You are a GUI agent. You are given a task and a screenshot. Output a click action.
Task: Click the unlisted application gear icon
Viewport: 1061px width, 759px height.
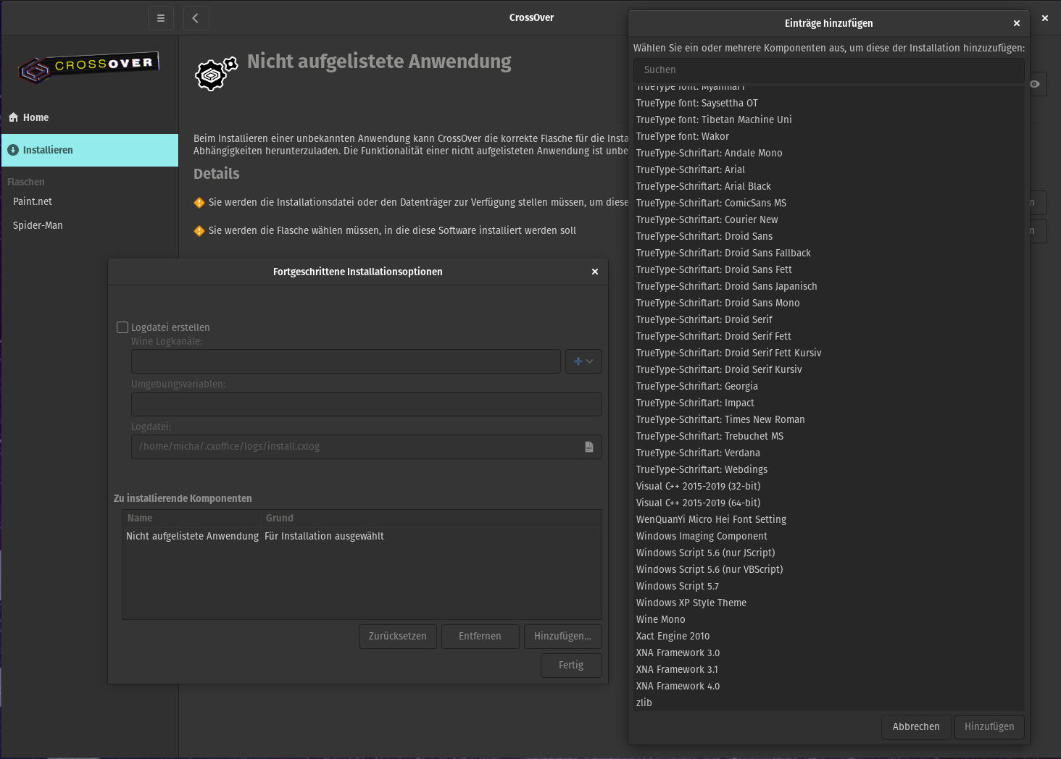(215, 73)
